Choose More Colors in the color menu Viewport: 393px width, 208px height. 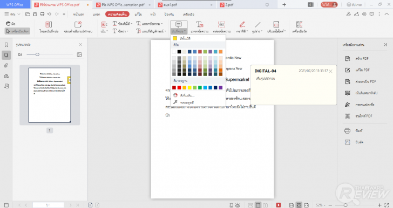pyautogui.click(x=198, y=95)
